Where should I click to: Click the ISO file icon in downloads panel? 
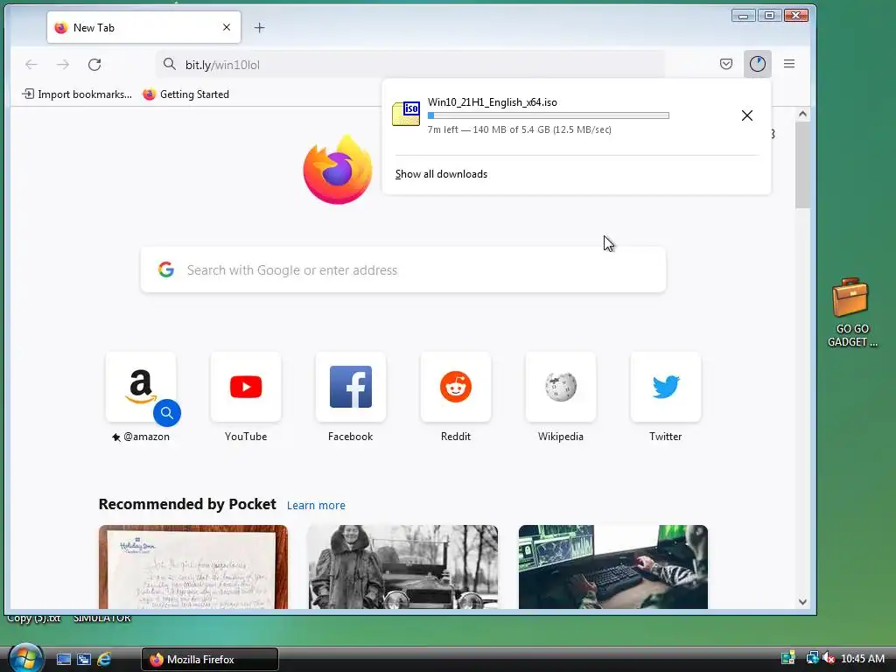tap(406, 114)
